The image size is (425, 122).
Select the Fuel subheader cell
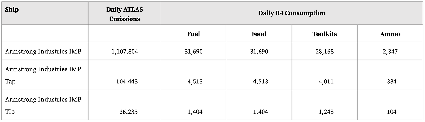point(193,34)
